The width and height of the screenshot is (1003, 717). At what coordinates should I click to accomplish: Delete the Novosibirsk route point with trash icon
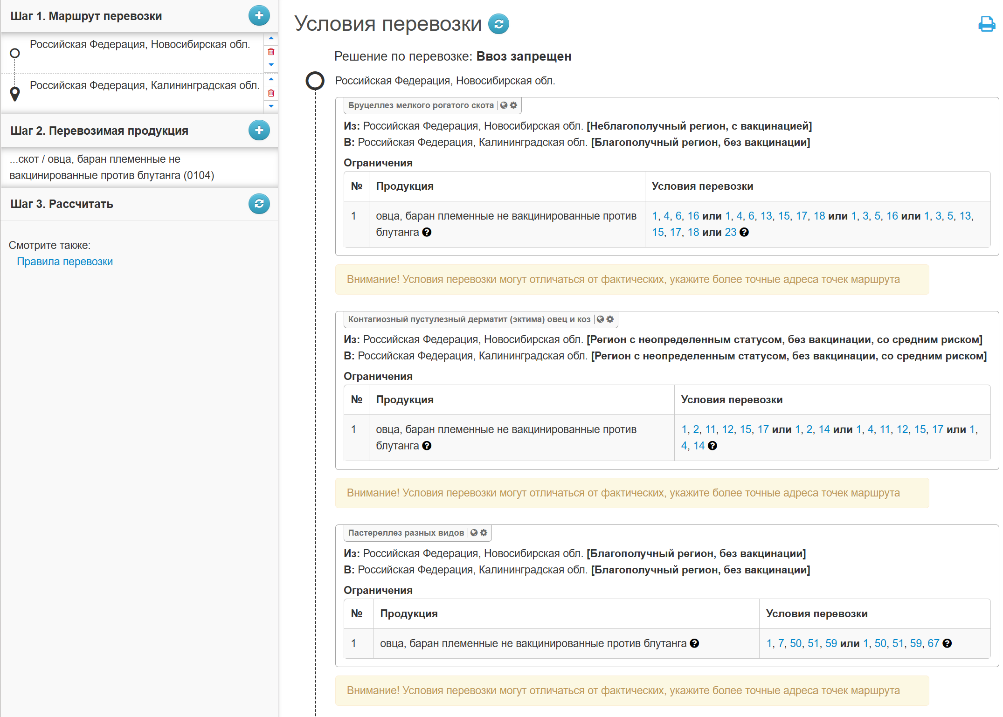pos(271,52)
